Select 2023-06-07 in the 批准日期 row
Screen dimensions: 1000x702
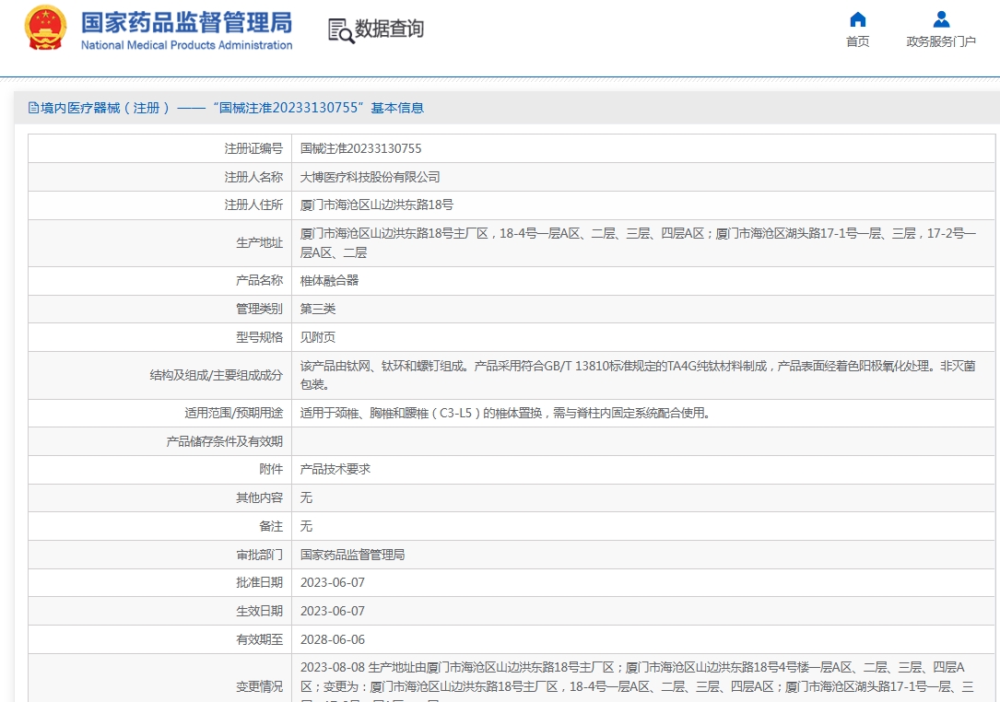[x=333, y=583]
